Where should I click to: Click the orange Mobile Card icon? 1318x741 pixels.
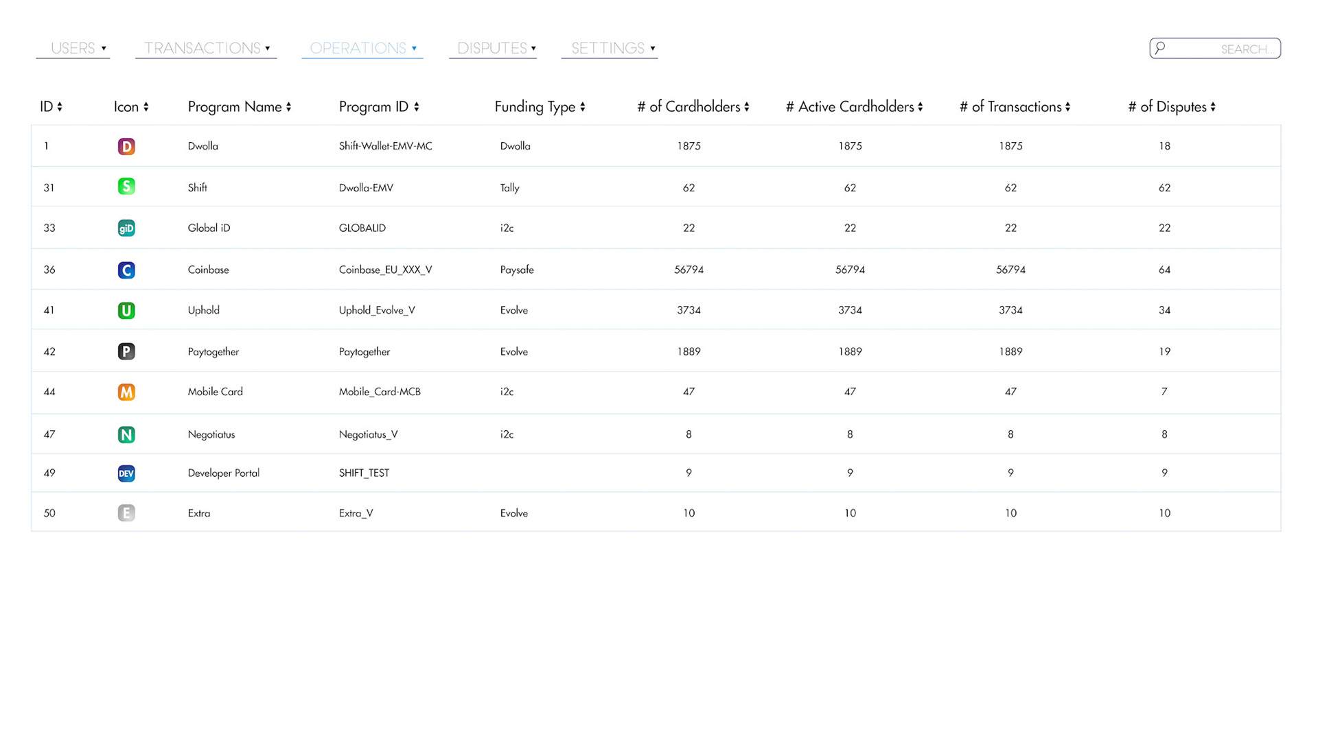(x=126, y=392)
